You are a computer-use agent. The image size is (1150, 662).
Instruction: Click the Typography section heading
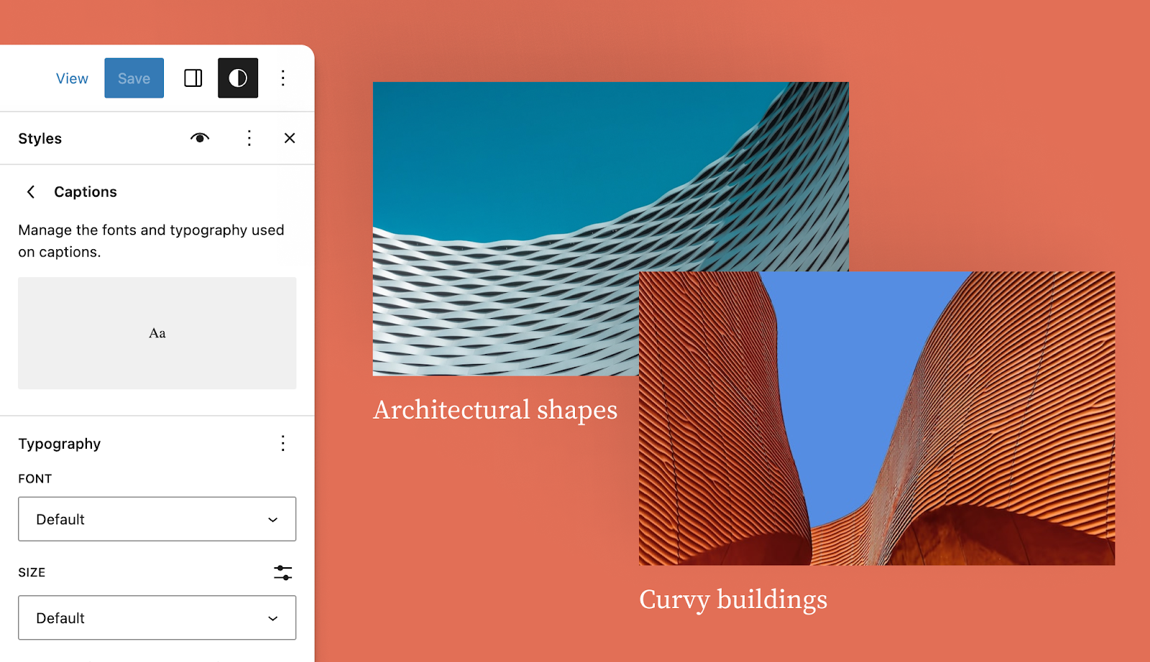point(60,444)
